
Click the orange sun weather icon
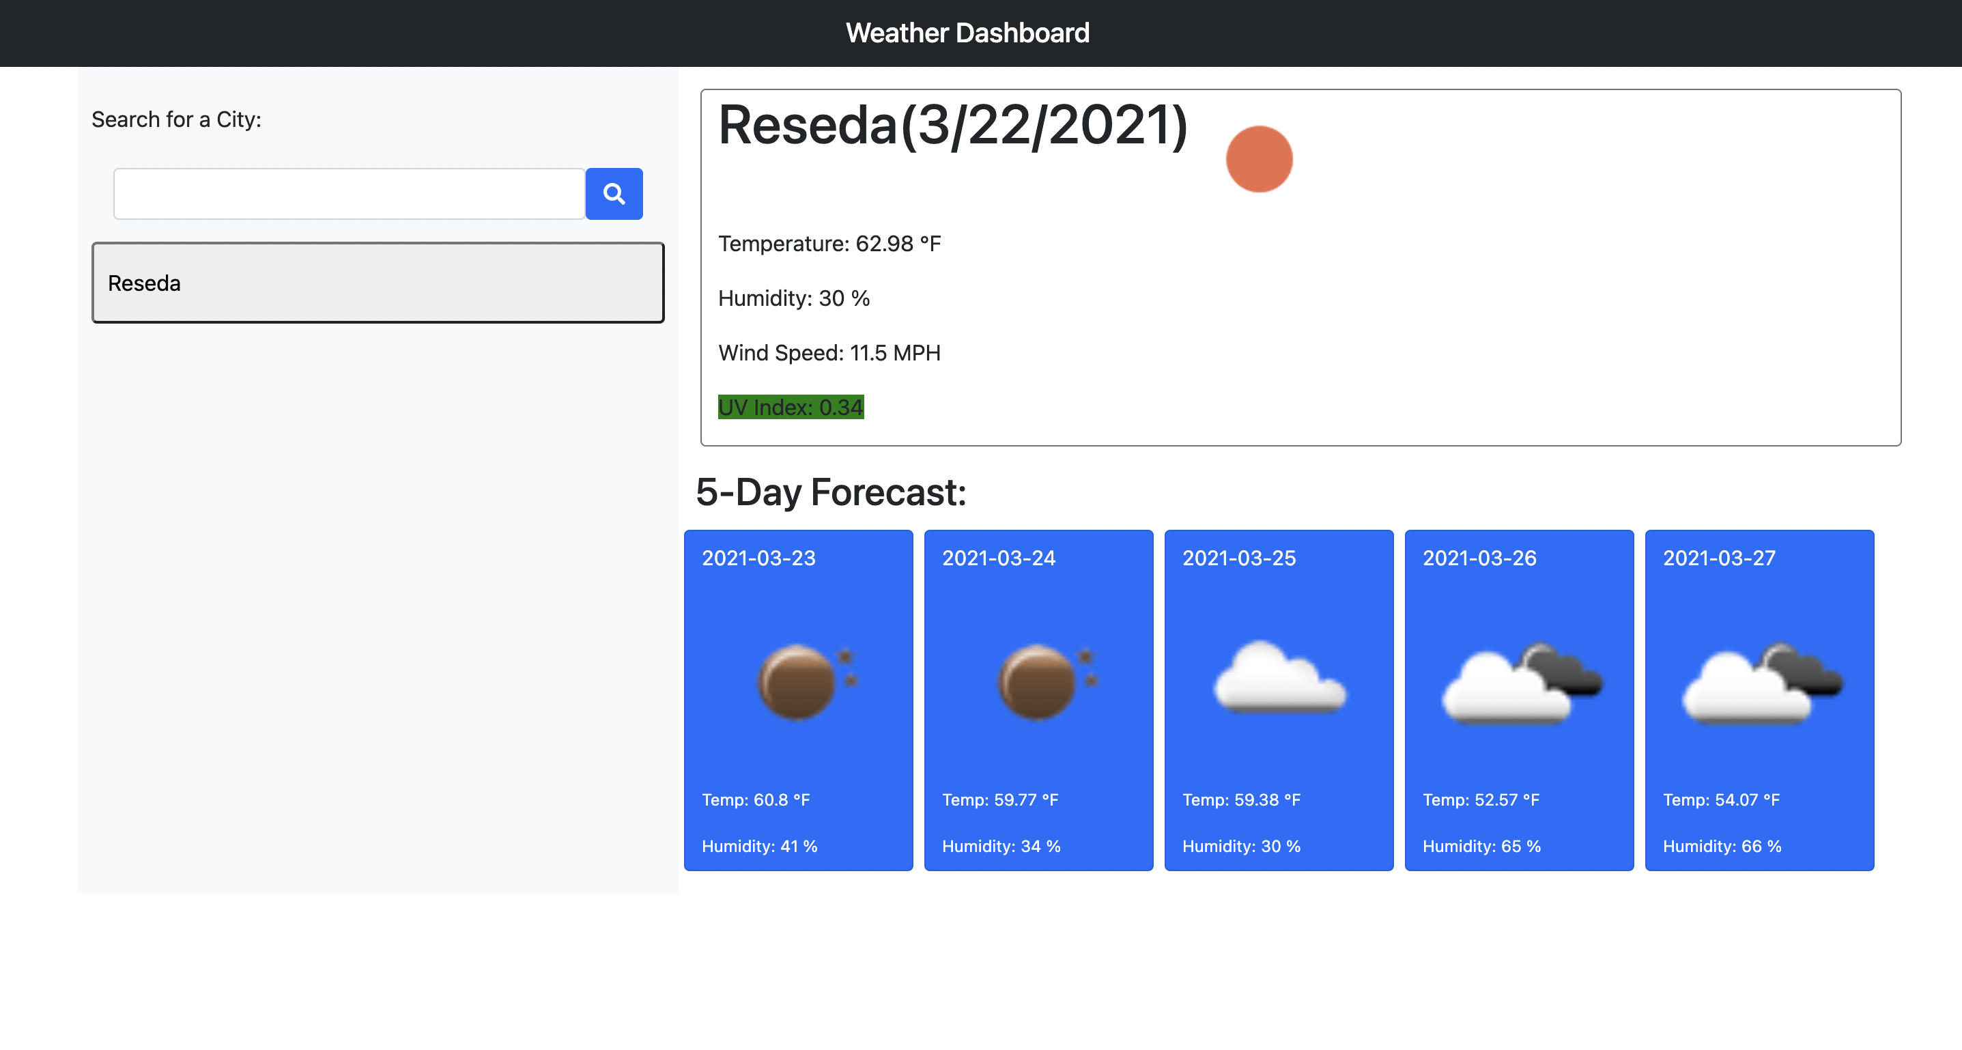point(1259,159)
